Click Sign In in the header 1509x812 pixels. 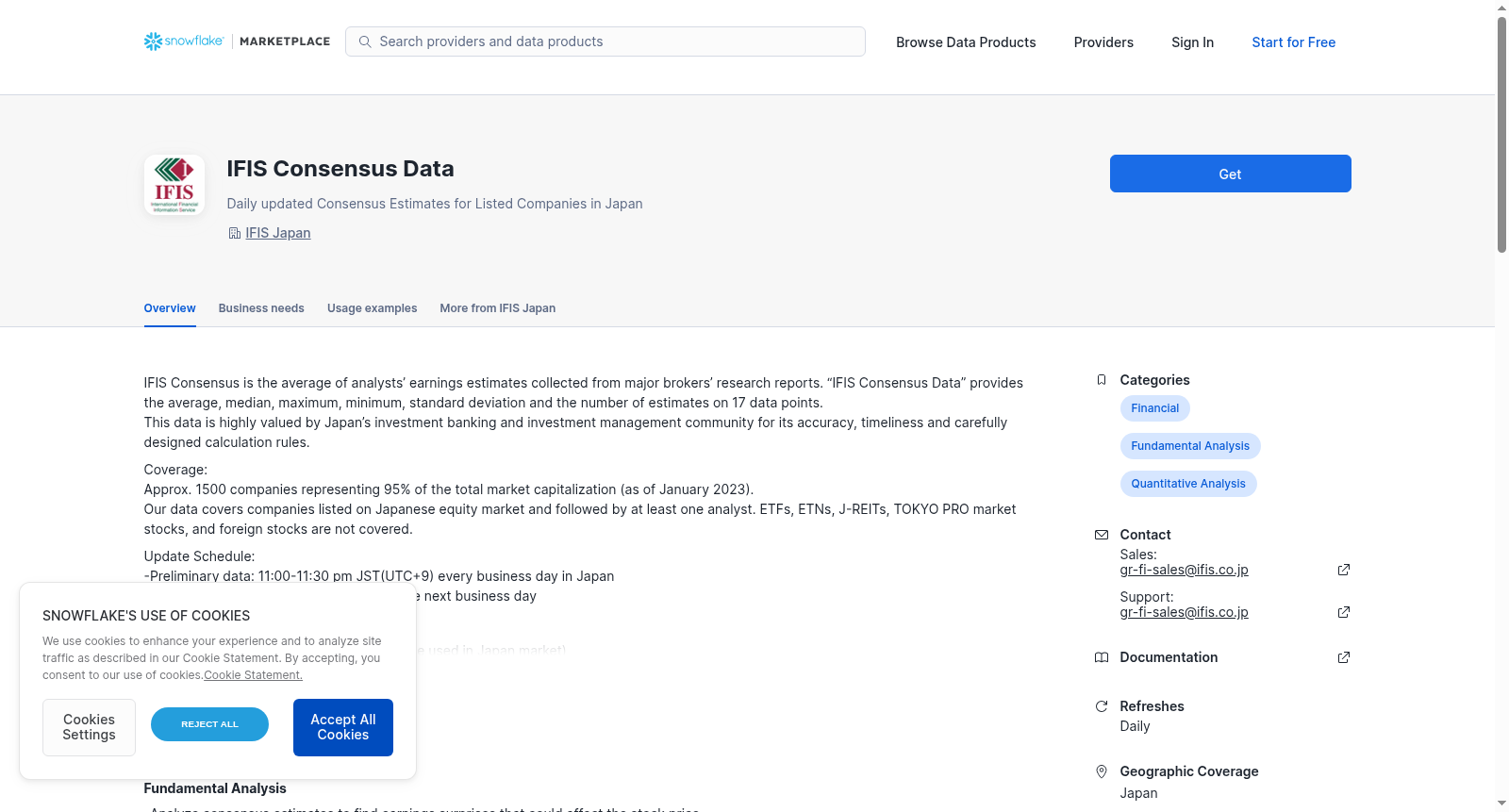coord(1192,42)
